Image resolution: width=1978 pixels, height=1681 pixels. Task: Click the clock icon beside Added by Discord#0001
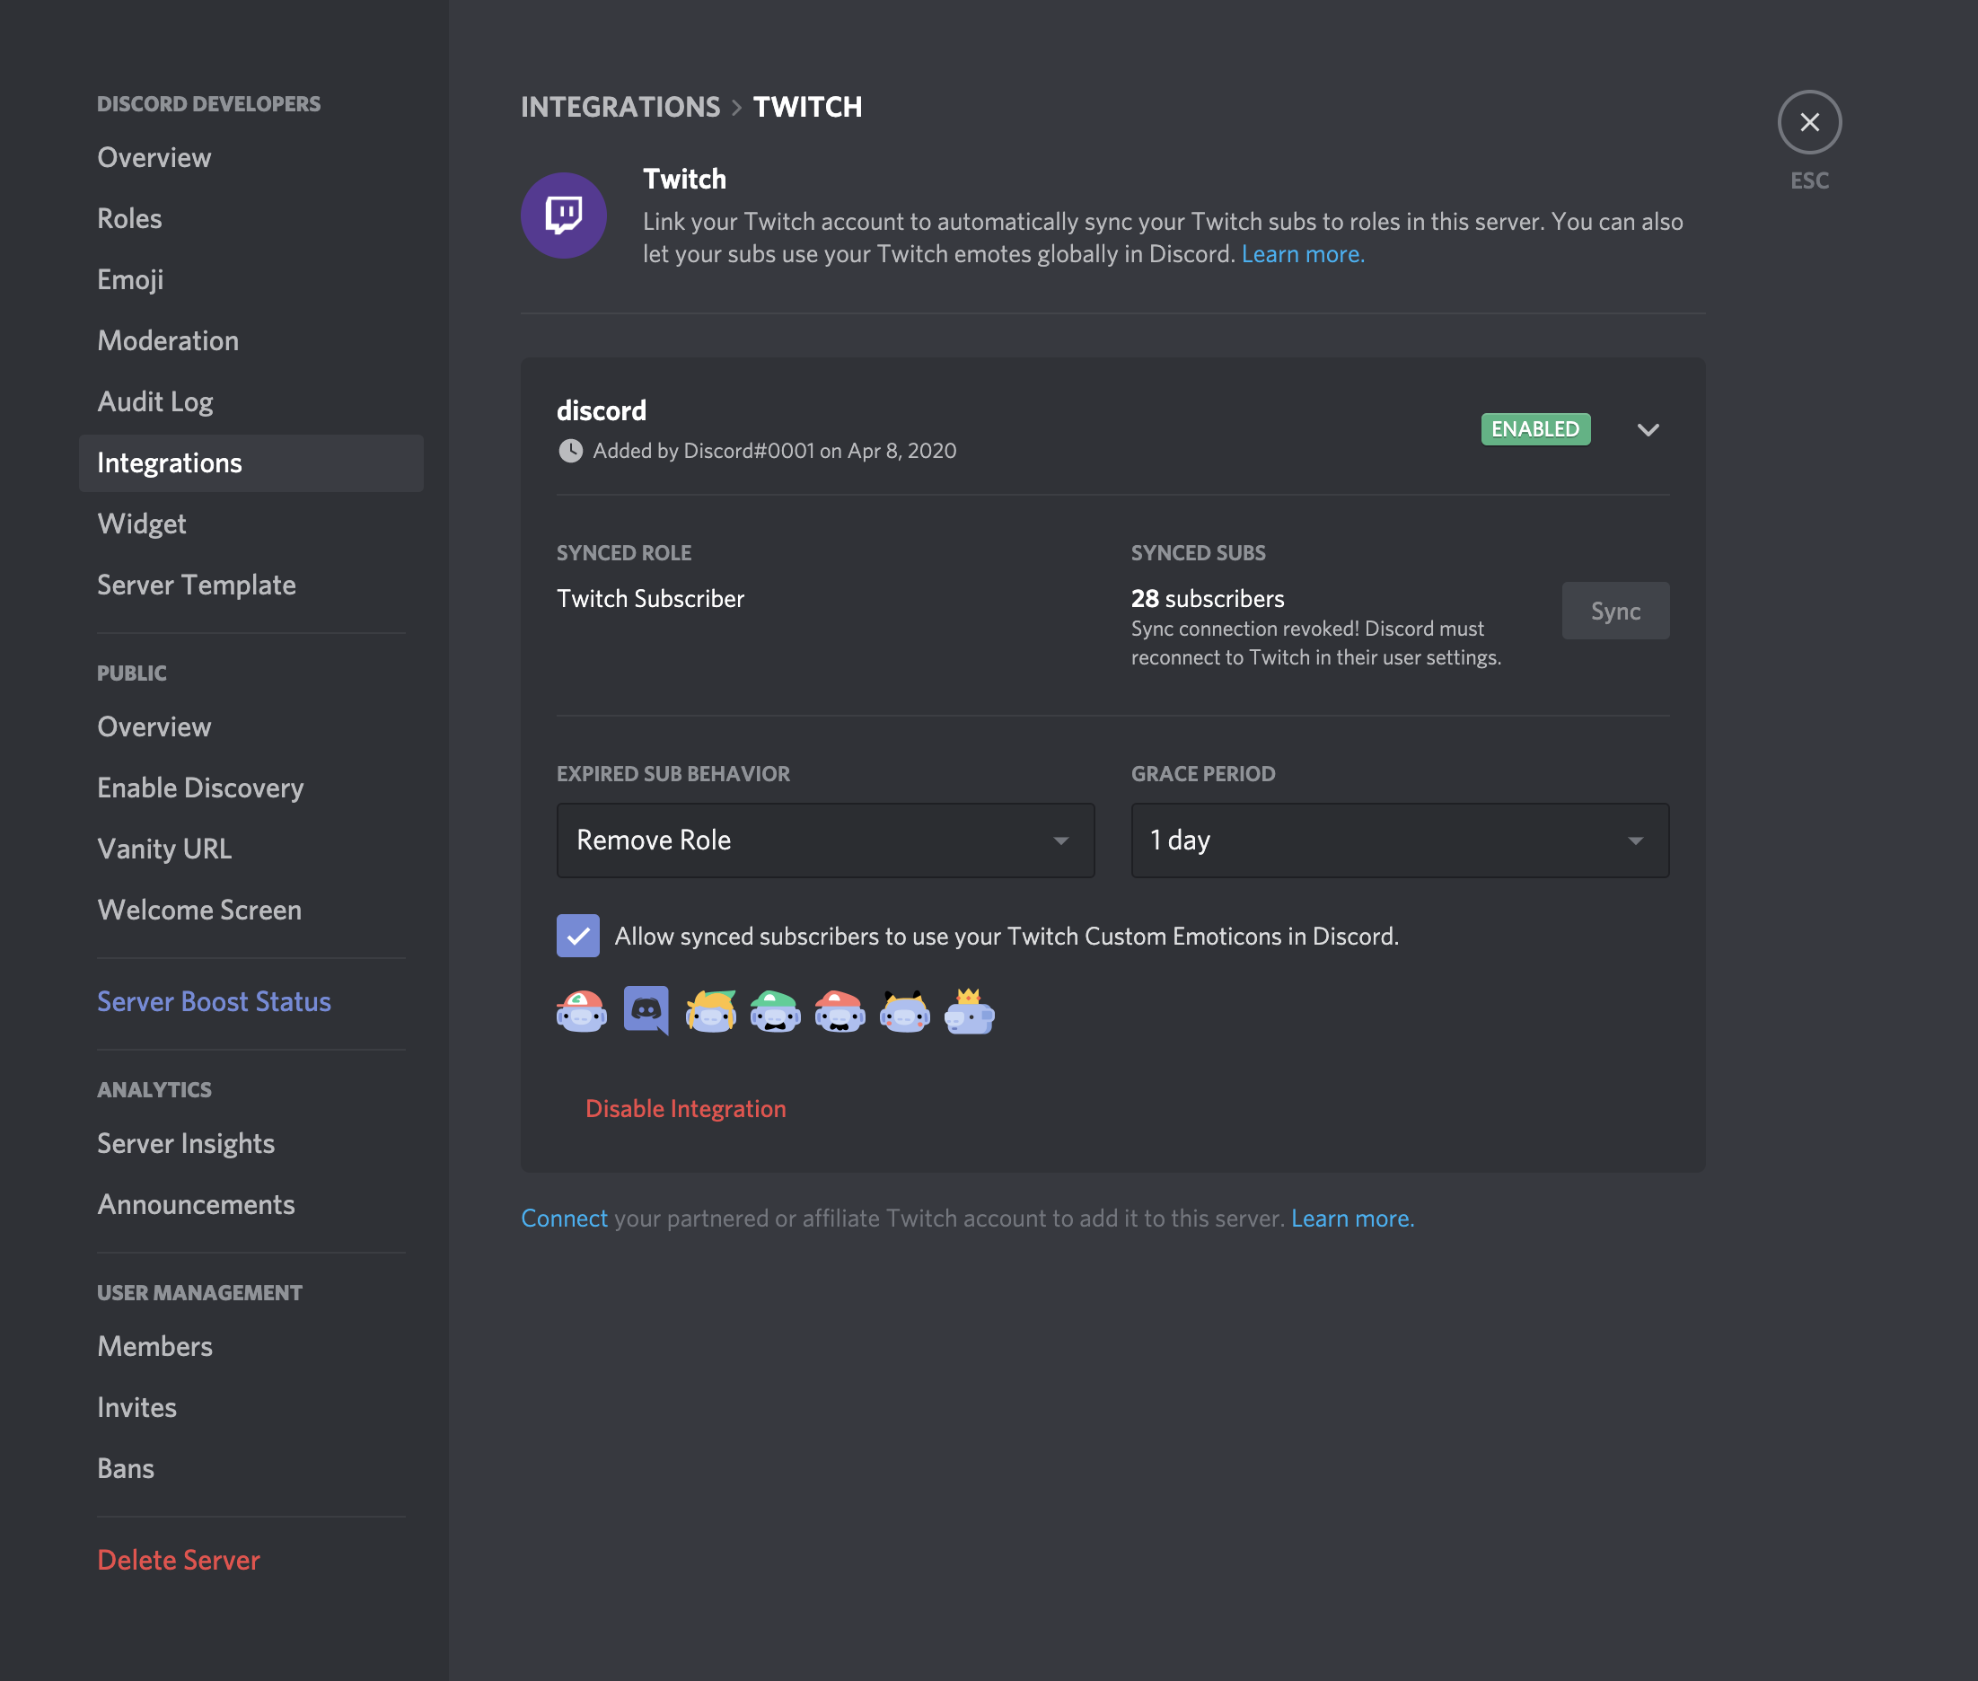[570, 451]
